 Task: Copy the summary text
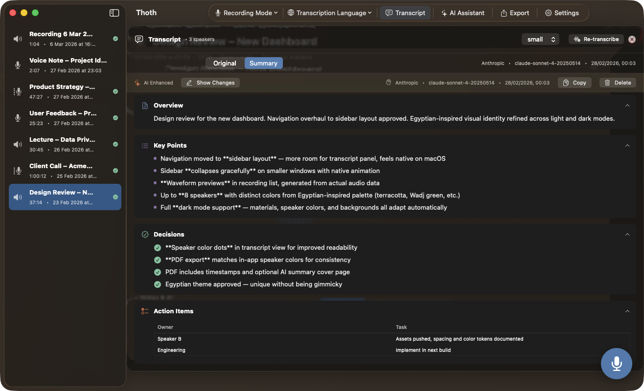pyautogui.click(x=575, y=83)
